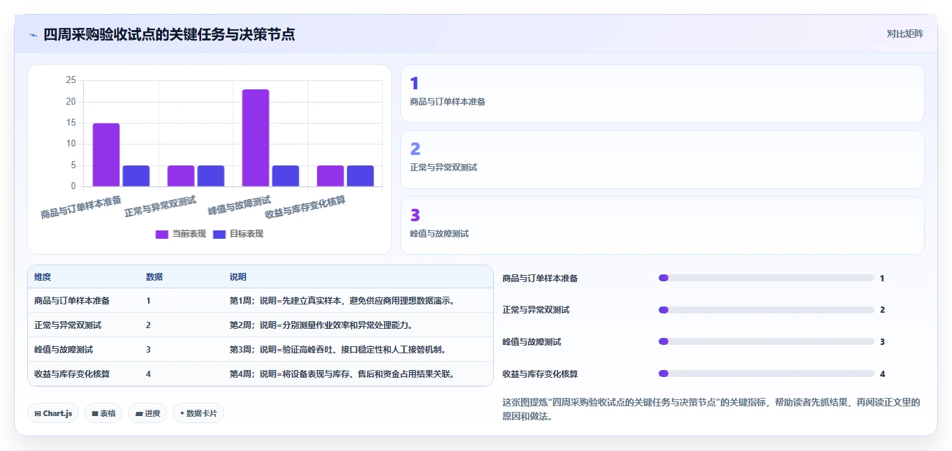The width and height of the screenshot is (952, 451).
Task: Click progress bar for 峰值与故障测试
Action: tap(766, 341)
